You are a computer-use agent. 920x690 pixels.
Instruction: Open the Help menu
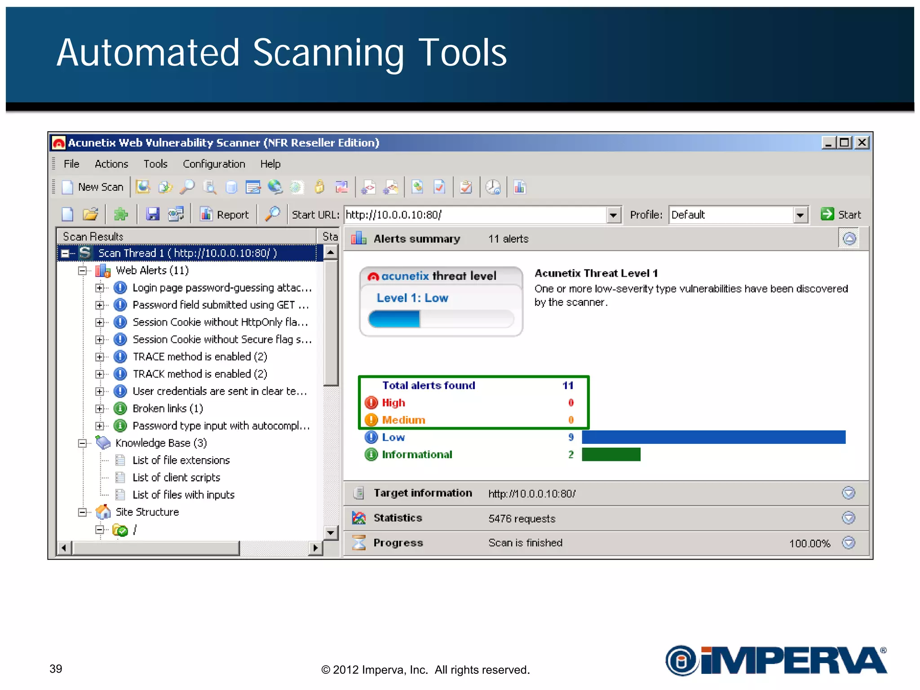coord(270,164)
